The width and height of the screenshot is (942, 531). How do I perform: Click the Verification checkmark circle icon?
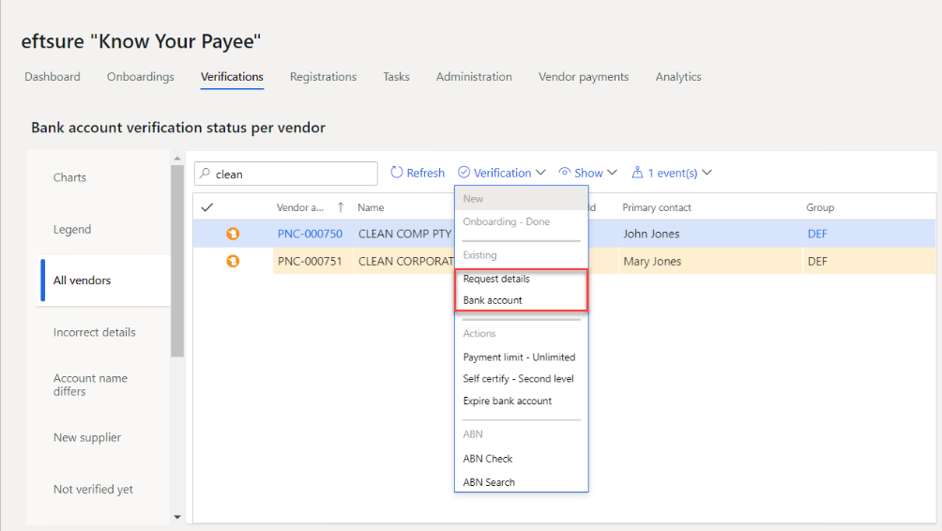[x=463, y=173]
